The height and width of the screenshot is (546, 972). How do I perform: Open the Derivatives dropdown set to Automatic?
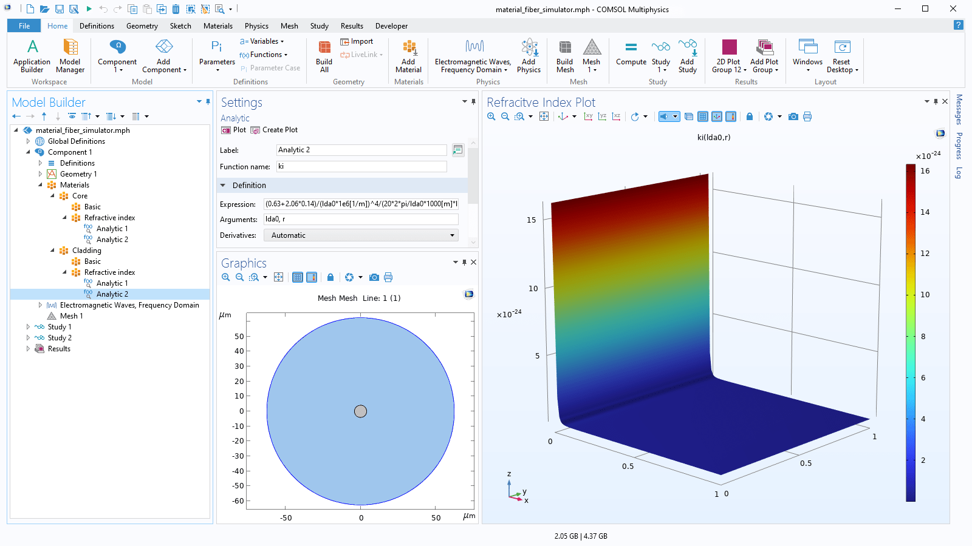[360, 235]
